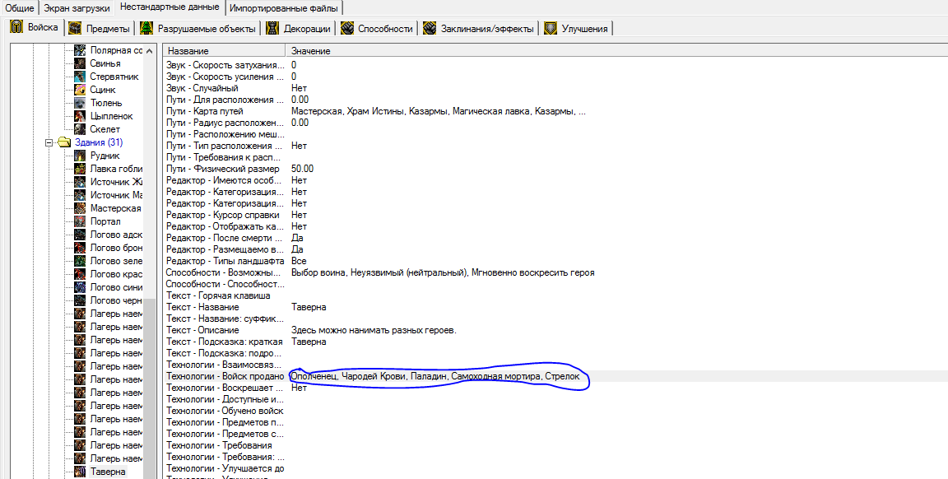Image resolution: width=948 pixels, height=479 pixels.
Task: Select the Нестандартные данные tab
Action: click(x=170, y=7)
